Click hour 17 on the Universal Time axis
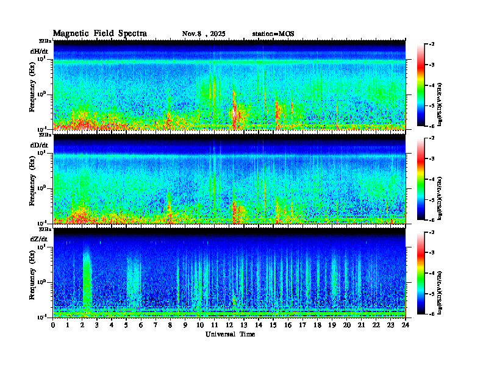 coord(303,325)
